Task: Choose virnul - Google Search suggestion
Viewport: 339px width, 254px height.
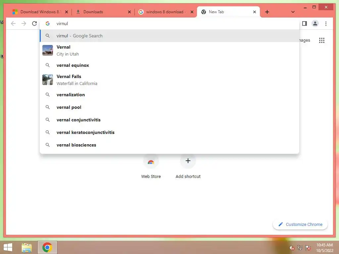Action: click(169, 36)
